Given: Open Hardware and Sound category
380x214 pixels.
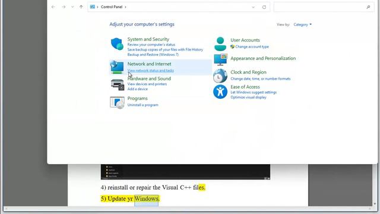Looking at the screenshot, I should (x=149, y=78).
